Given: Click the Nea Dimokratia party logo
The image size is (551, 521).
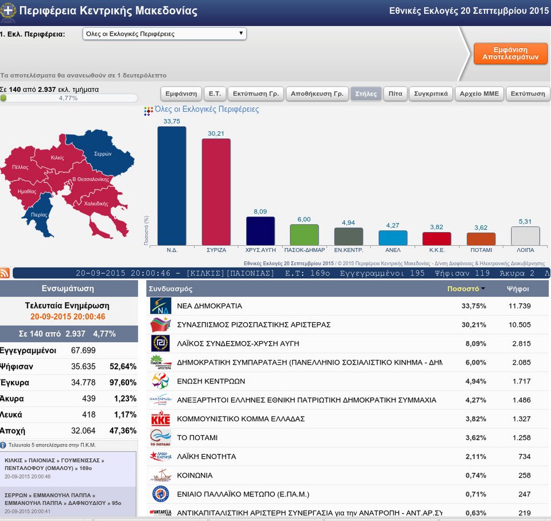Looking at the screenshot, I should click(161, 305).
